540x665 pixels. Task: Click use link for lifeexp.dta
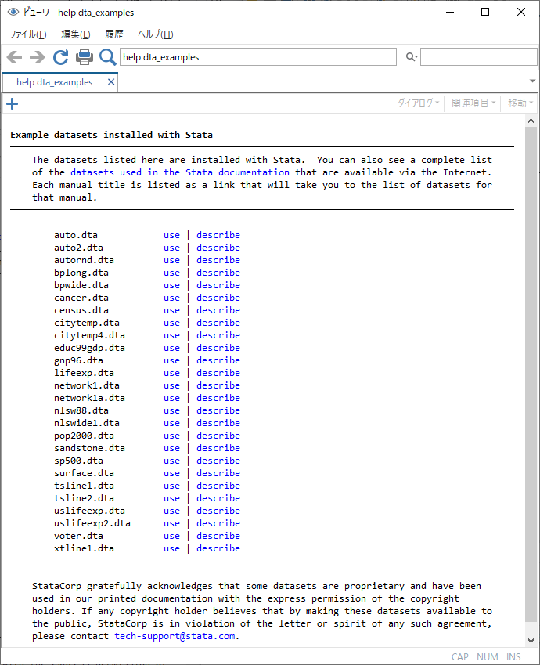coord(171,373)
